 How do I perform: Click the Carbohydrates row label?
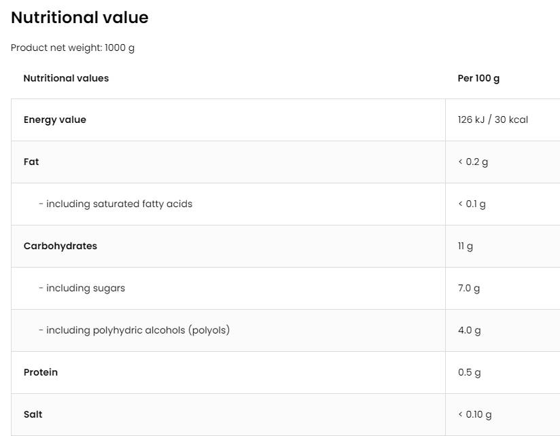click(60, 246)
